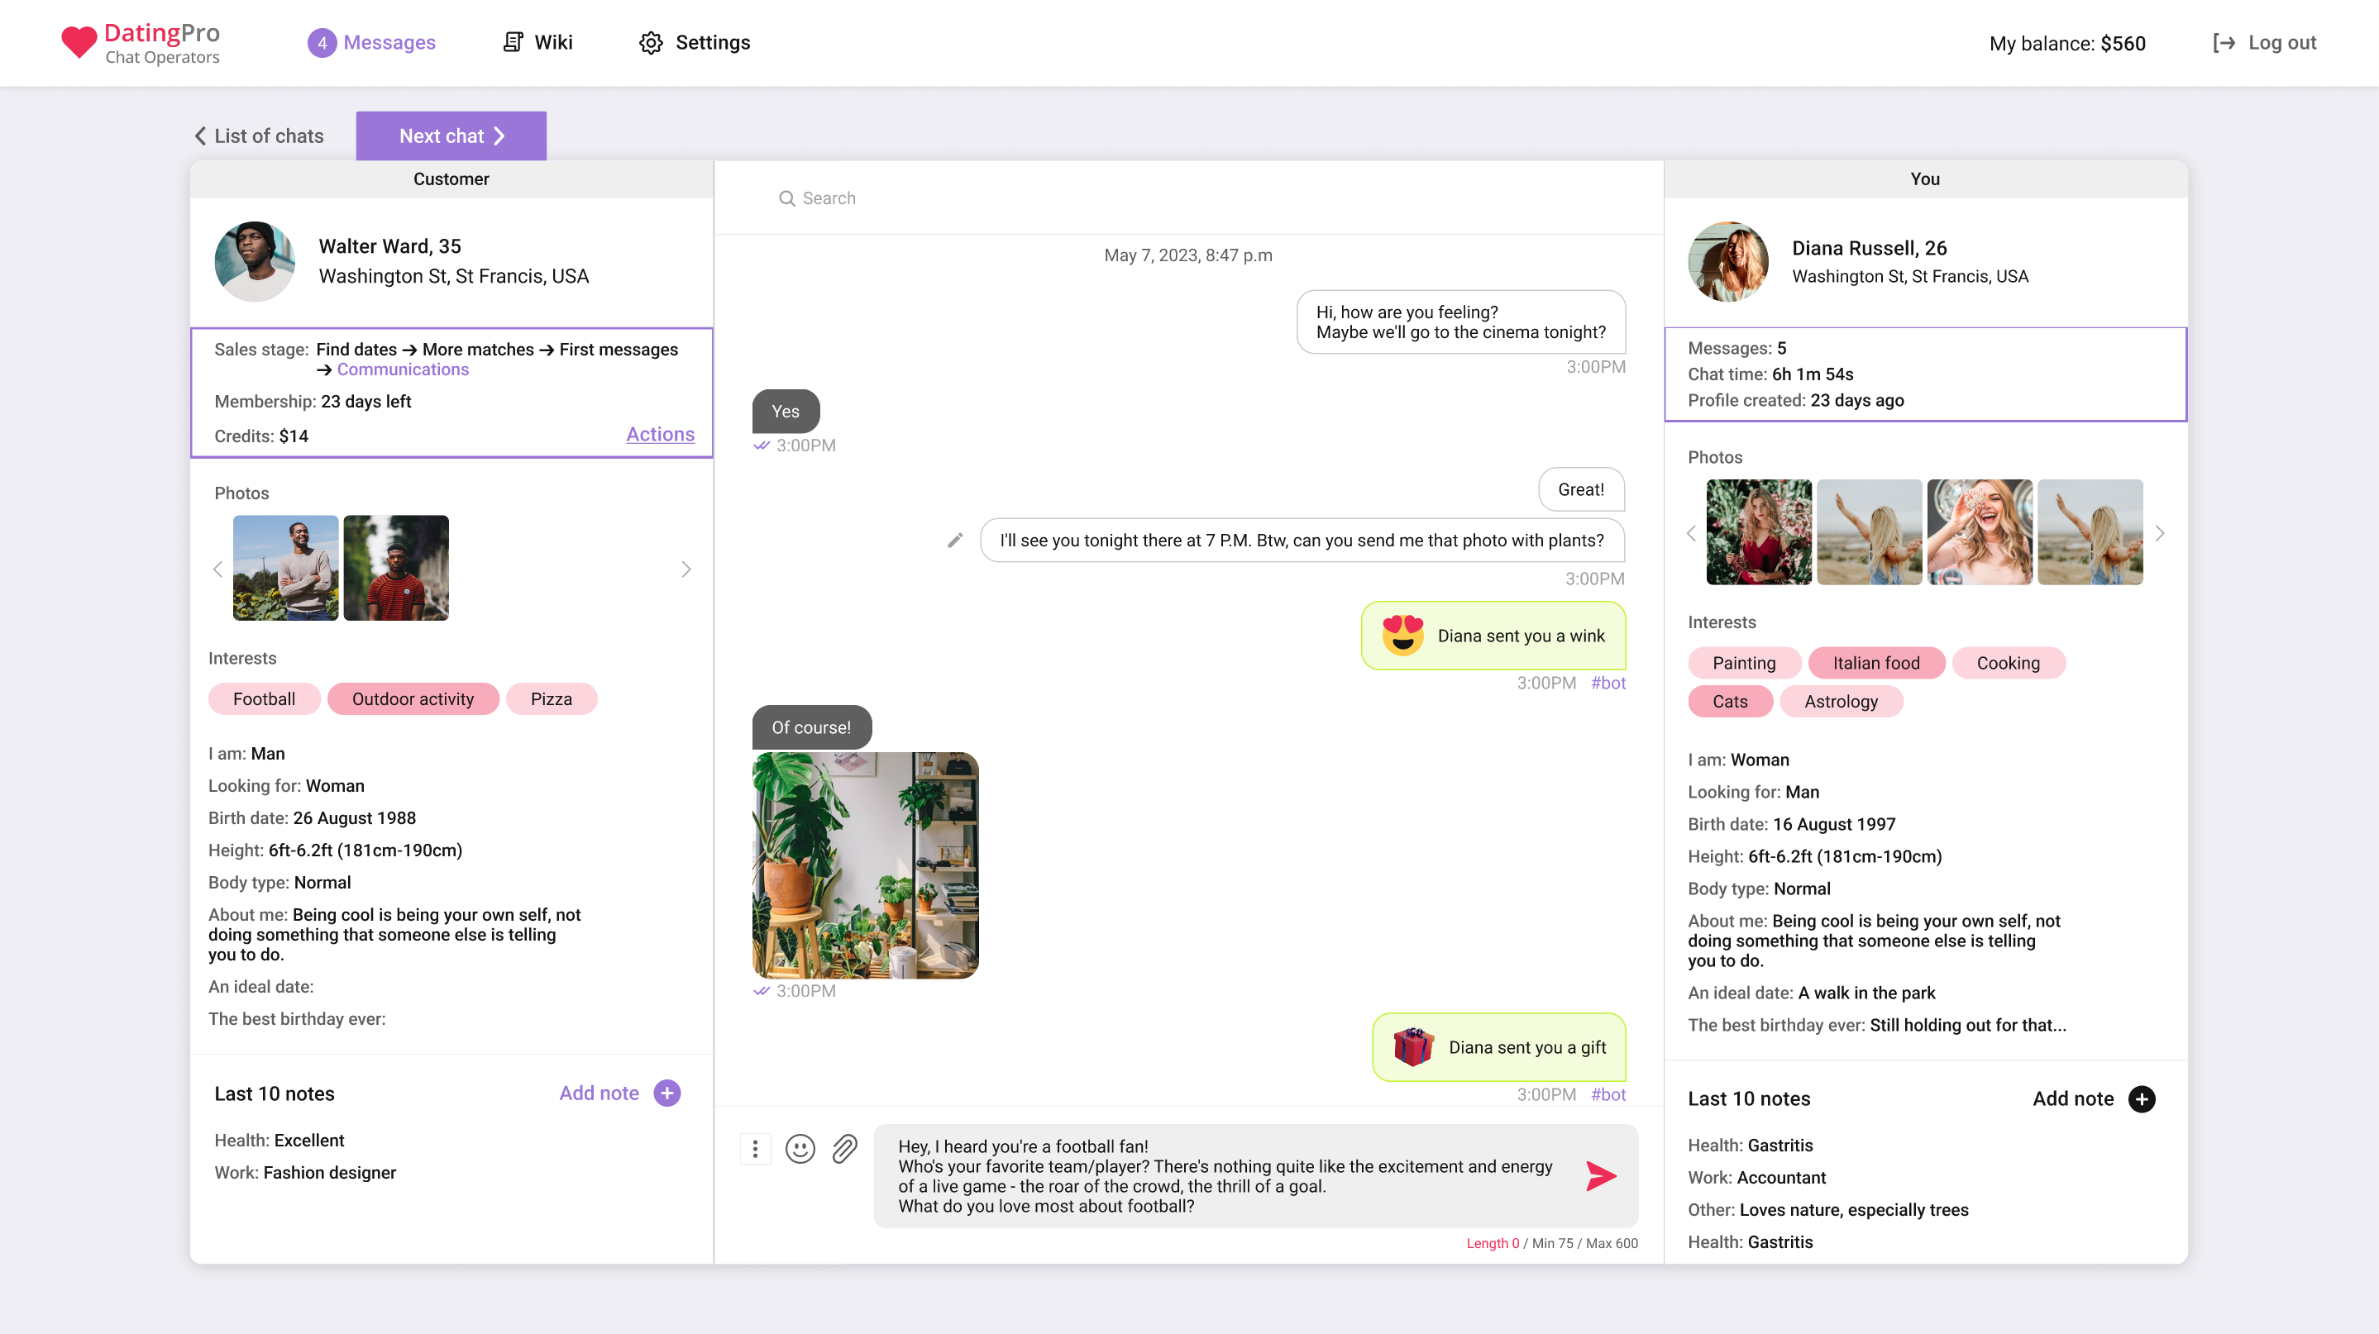Open the plants photo in chat
The width and height of the screenshot is (2379, 1334).
(864, 865)
